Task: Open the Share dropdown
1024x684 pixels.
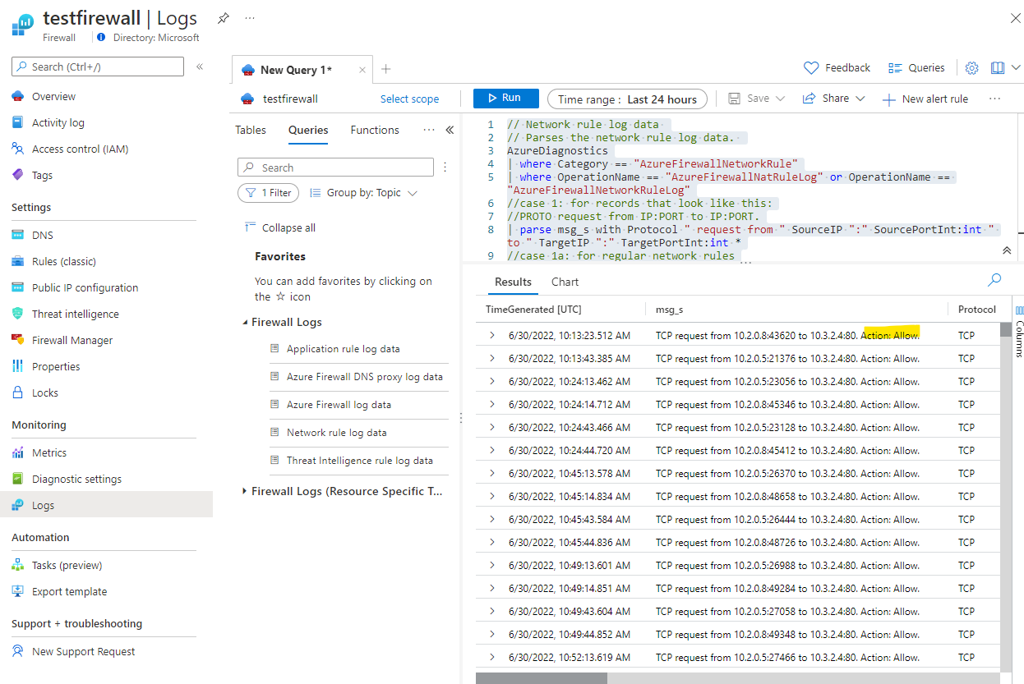Action: 834,99
